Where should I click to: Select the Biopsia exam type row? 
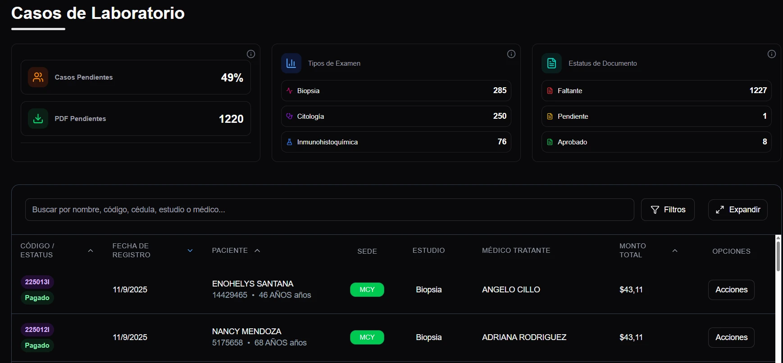(x=396, y=91)
